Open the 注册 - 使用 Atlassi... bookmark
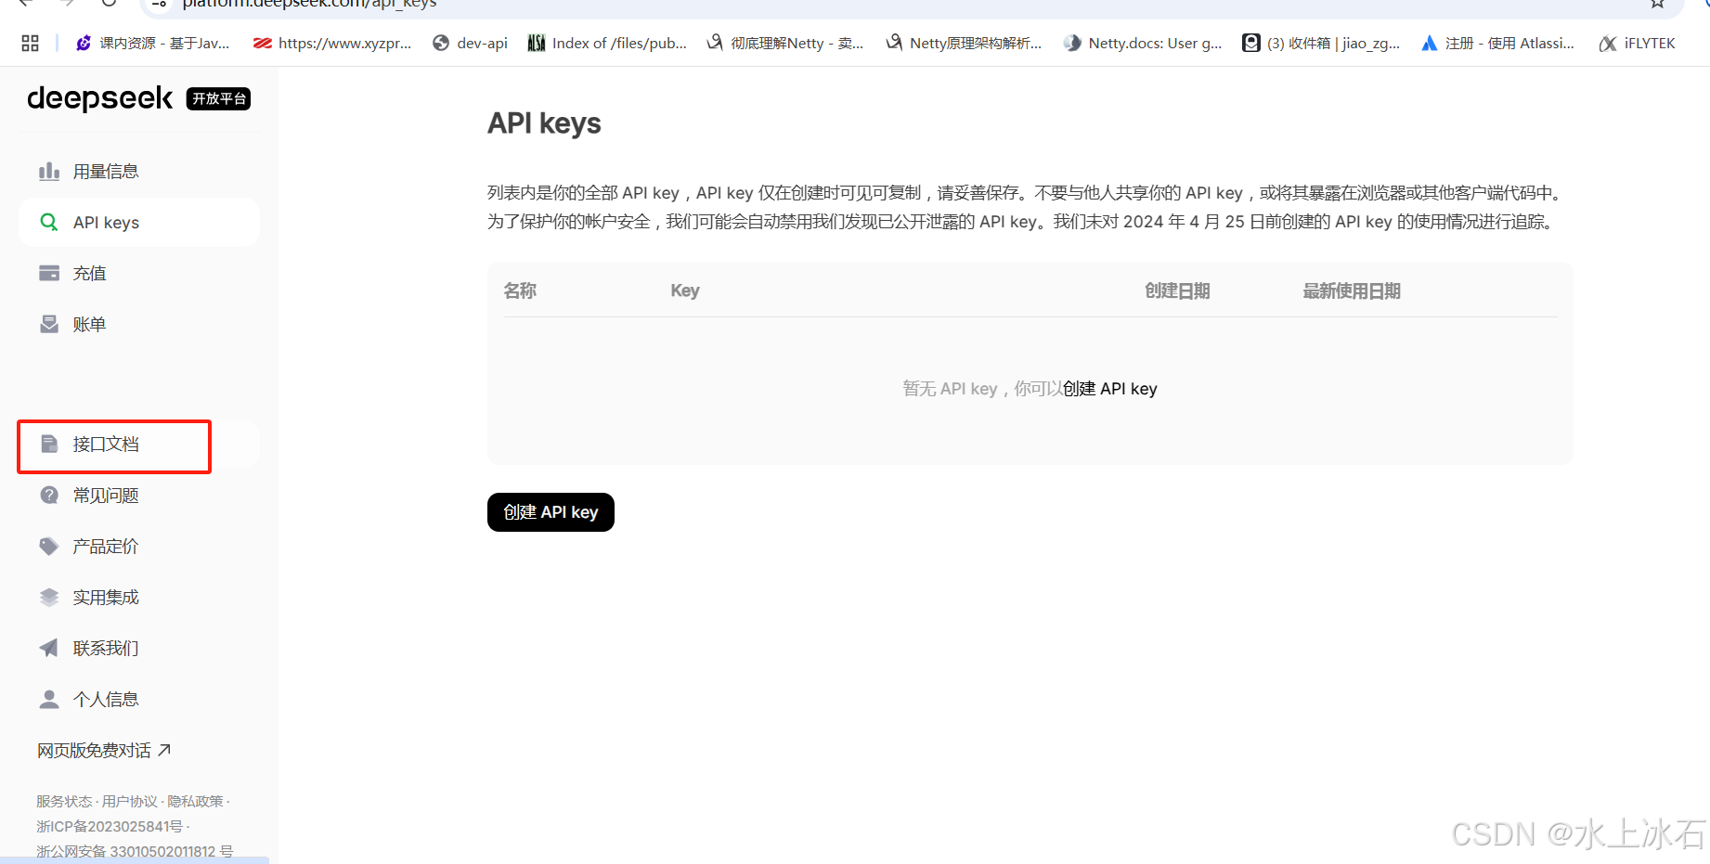Image resolution: width=1710 pixels, height=864 pixels. [1498, 43]
